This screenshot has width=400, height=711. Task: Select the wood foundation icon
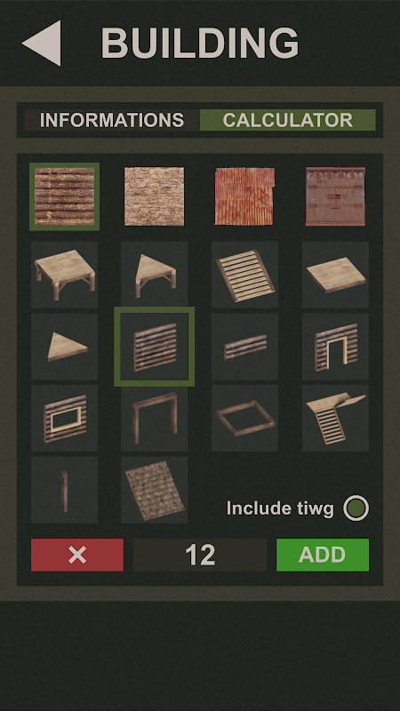pyautogui.click(x=64, y=275)
